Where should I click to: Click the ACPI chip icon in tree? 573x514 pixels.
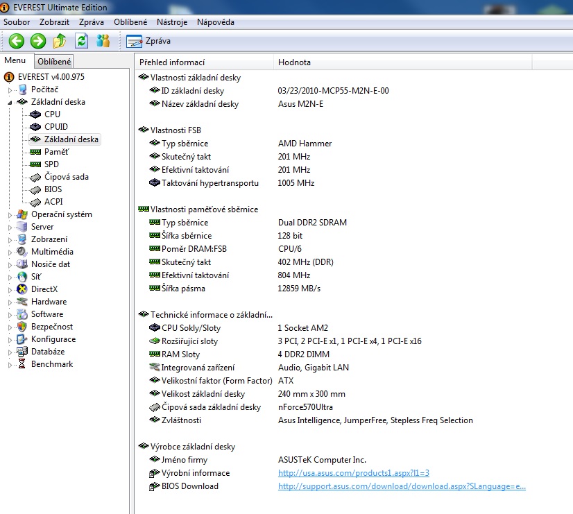coord(35,202)
